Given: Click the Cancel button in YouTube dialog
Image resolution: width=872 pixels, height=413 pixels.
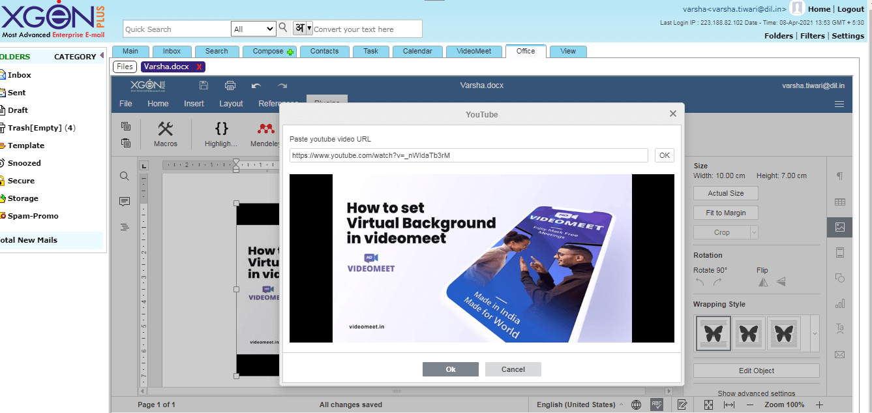Looking at the screenshot, I should (x=513, y=369).
